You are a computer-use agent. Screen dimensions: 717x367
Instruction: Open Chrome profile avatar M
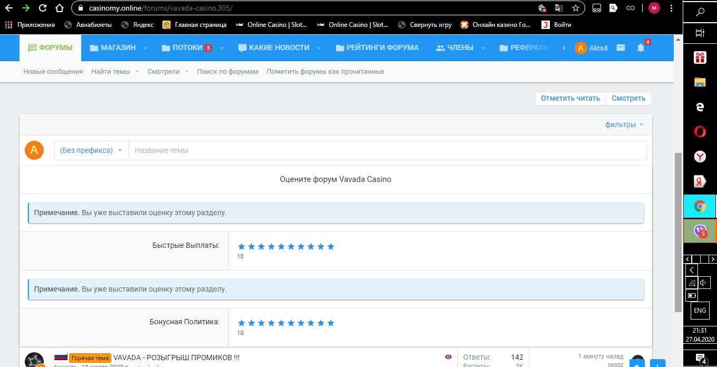click(654, 8)
